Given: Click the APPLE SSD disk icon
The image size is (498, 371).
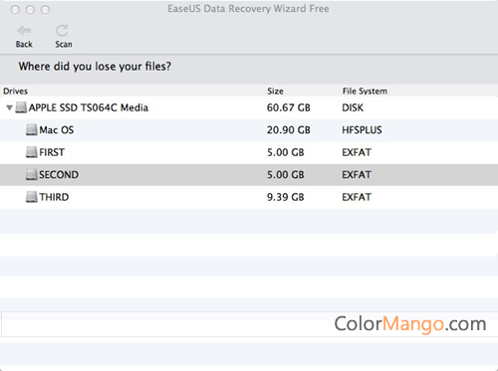Looking at the screenshot, I should tap(21, 107).
